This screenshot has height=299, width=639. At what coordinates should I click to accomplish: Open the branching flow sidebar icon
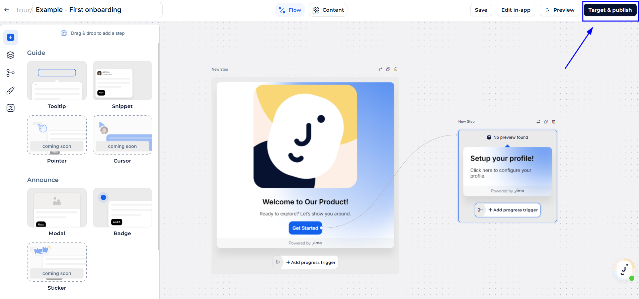(x=11, y=73)
